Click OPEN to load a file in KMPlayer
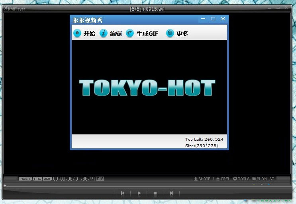The image size is (296, 204). click(x=223, y=179)
